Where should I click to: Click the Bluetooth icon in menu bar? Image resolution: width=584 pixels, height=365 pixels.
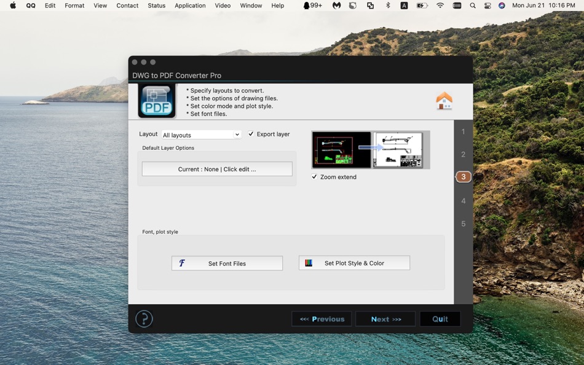pos(388,5)
